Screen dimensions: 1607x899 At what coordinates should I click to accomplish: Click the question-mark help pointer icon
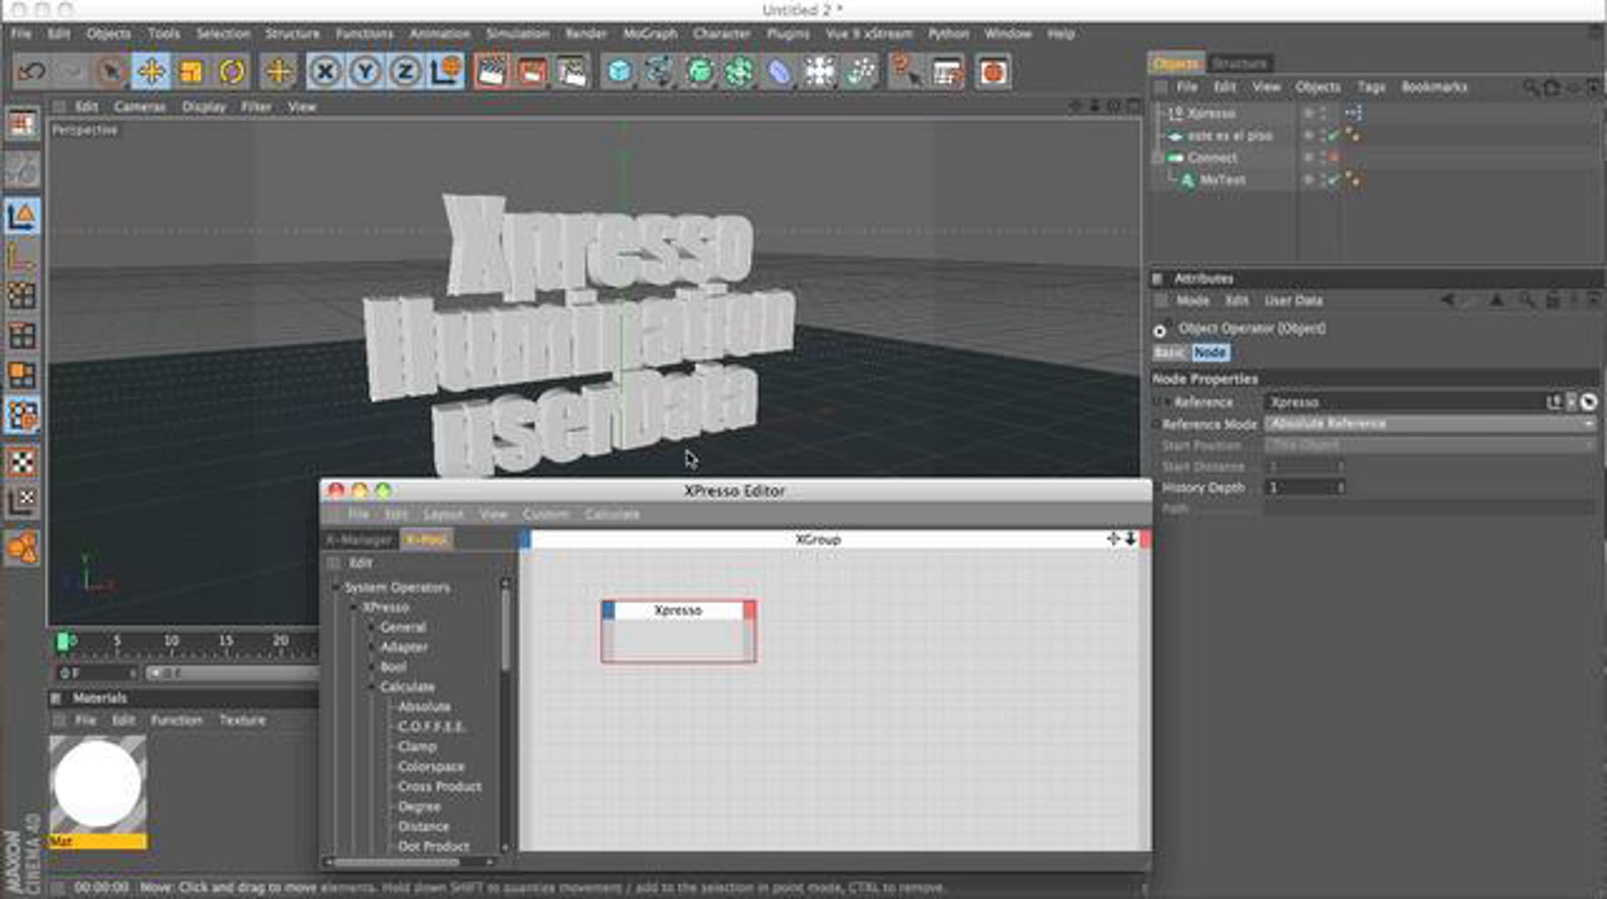click(905, 71)
